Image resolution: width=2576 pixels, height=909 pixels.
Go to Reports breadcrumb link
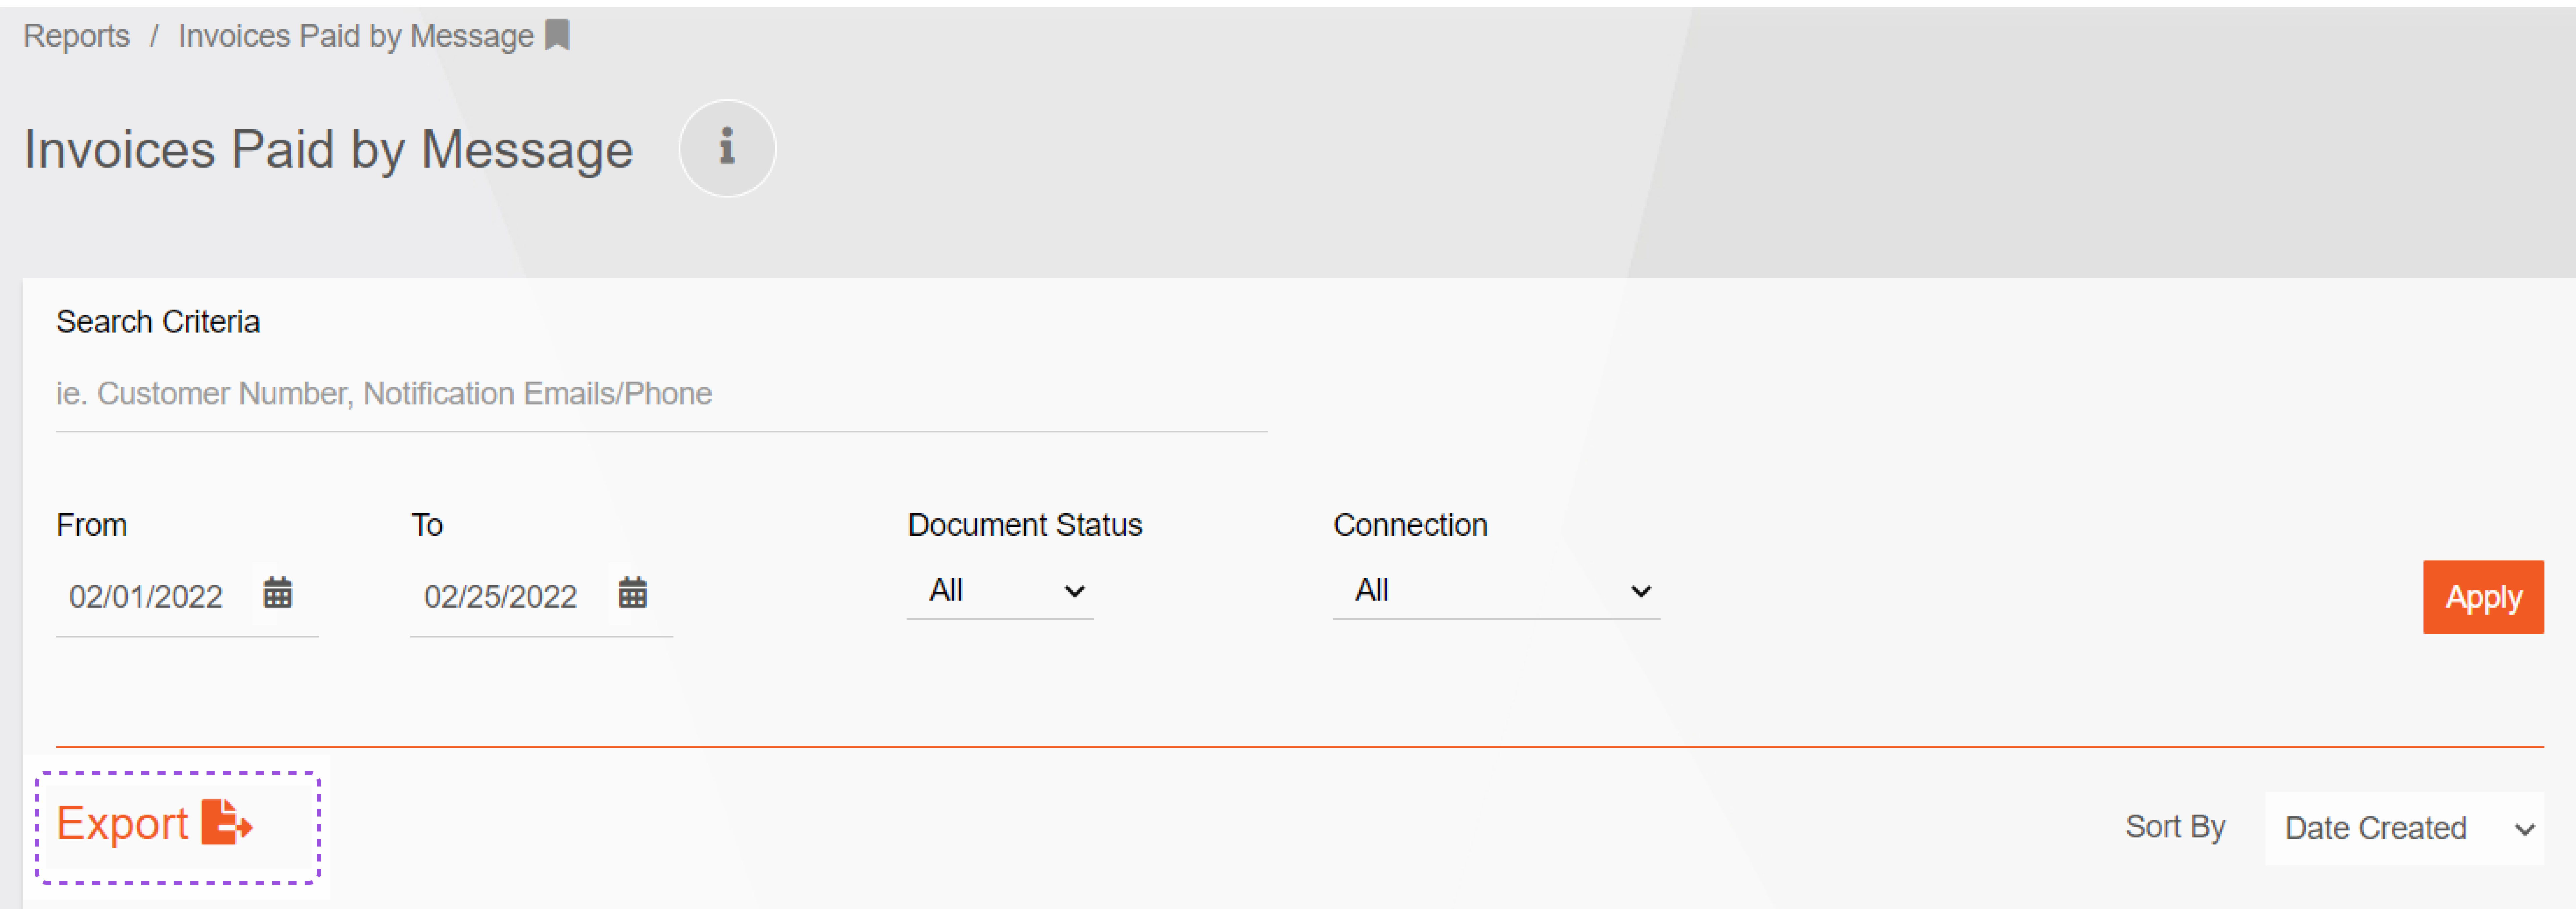[77, 36]
